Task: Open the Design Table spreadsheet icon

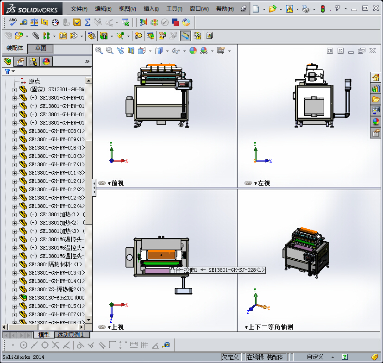Action: click(x=126, y=23)
